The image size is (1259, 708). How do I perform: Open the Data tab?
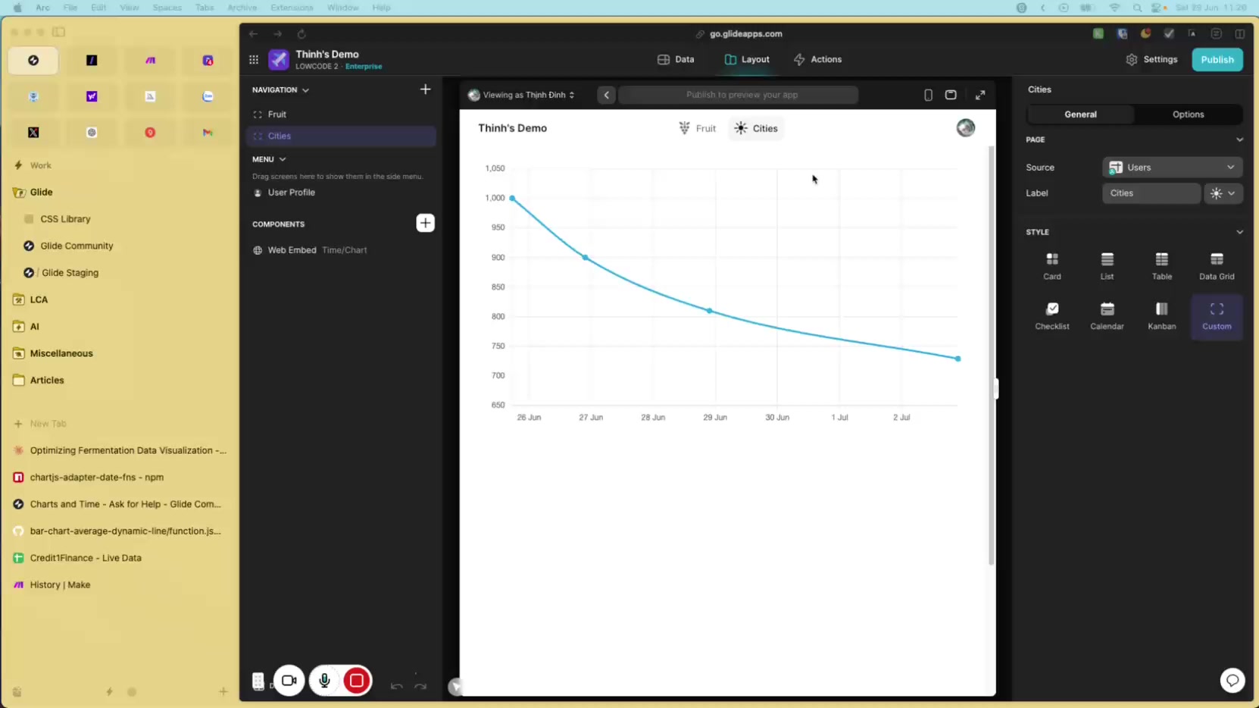point(676,59)
